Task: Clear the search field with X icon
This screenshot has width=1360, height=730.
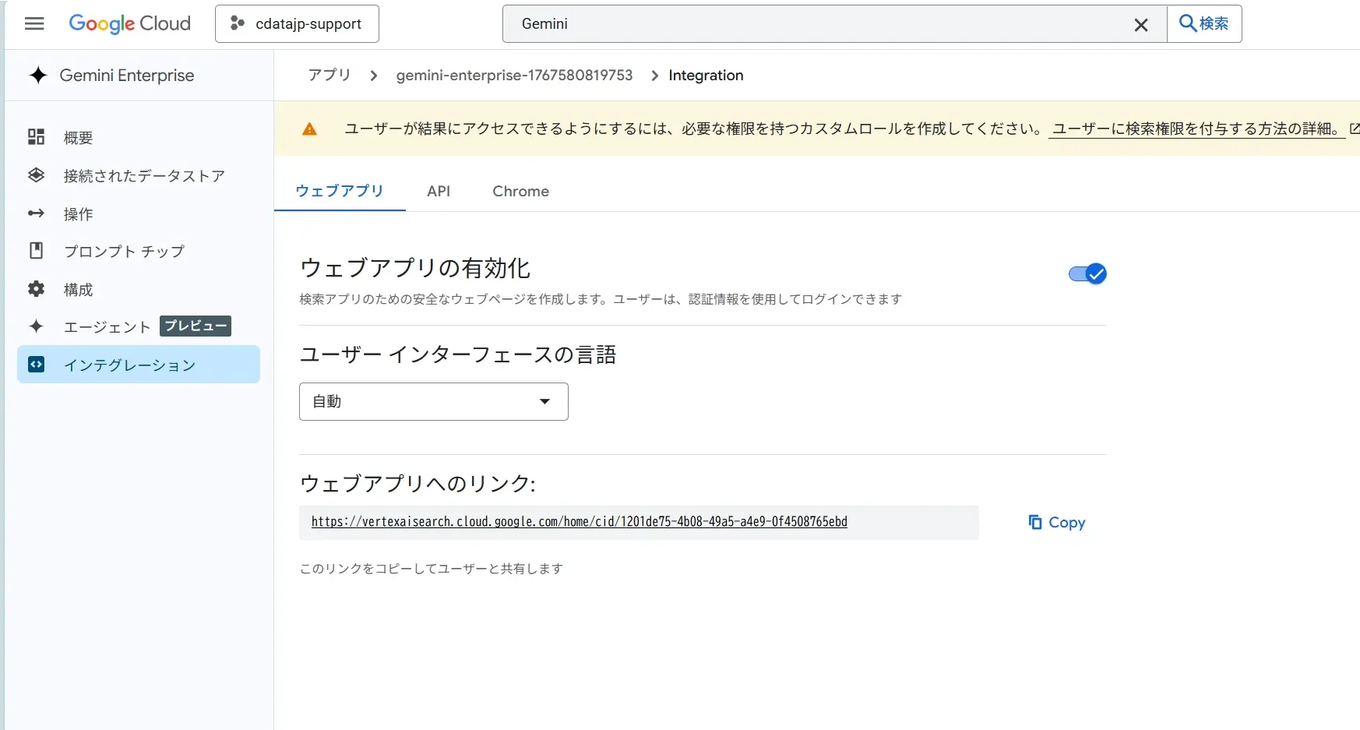Action: [x=1141, y=25]
